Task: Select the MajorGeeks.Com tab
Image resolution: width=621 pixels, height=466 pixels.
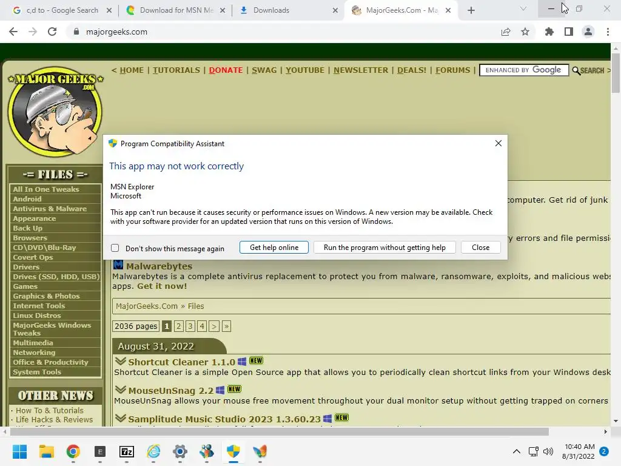Action: tap(401, 10)
